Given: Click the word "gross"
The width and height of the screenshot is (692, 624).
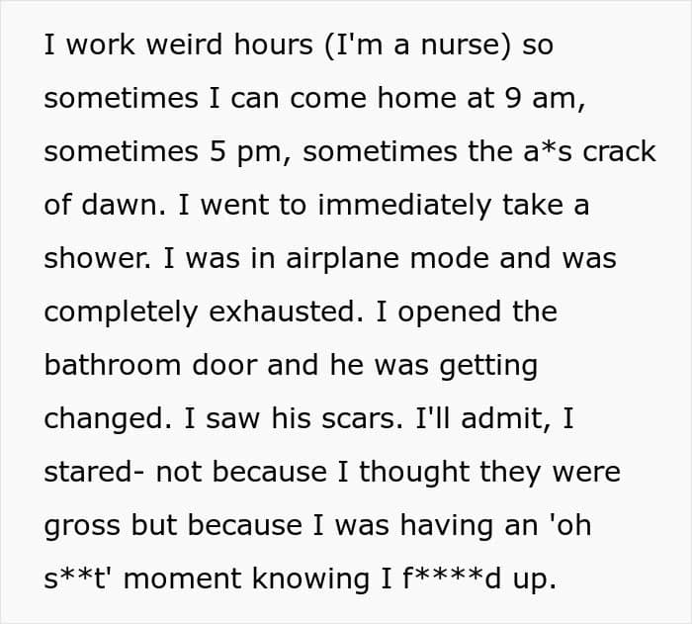Looking at the screenshot, I should tap(79, 526).
